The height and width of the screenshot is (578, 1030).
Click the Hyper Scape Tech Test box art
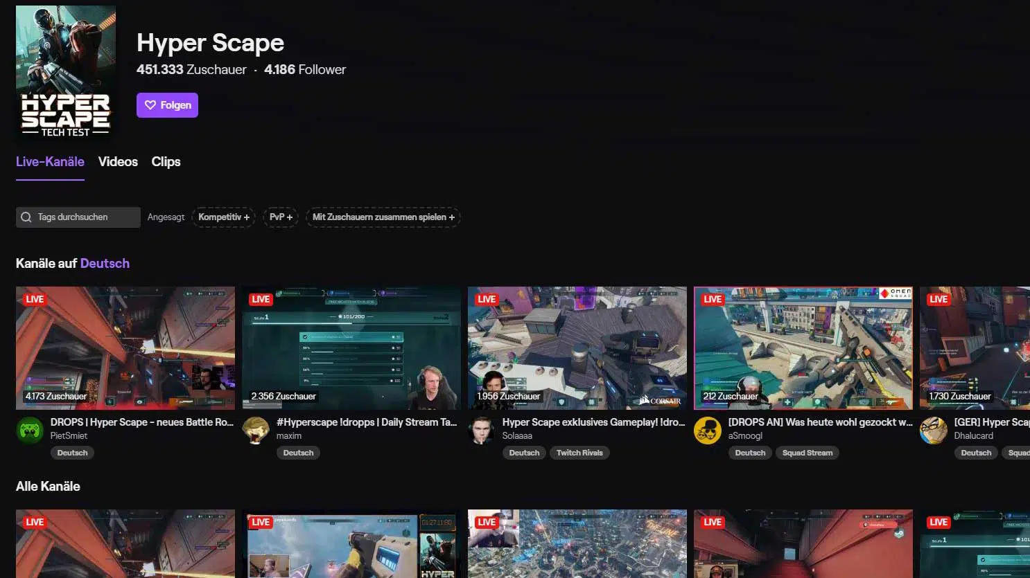(66, 72)
